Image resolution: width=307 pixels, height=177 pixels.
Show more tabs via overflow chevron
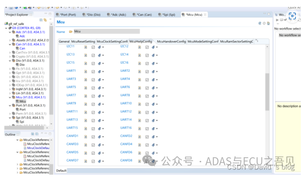coord(257,41)
